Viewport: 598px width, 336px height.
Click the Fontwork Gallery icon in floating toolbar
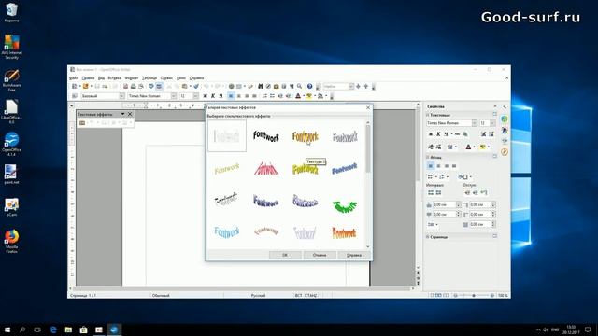[x=82, y=123]
